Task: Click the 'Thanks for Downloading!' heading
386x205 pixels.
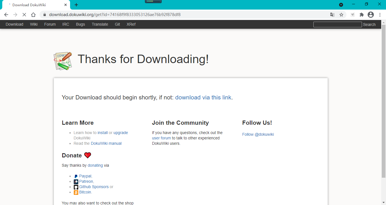Action: click(143, 59)
